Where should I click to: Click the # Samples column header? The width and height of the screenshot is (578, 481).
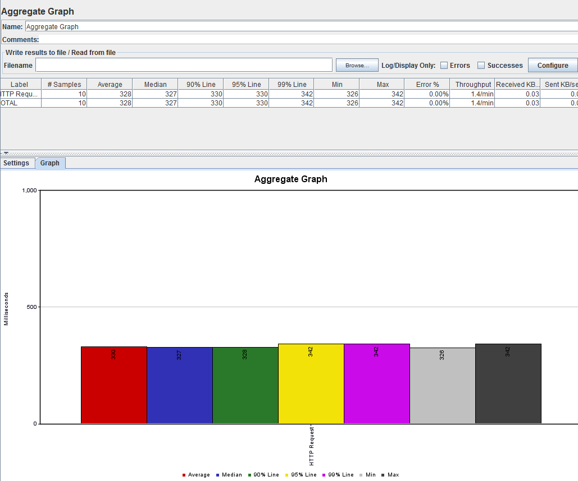pyautogui.click(x=64, y=85)
